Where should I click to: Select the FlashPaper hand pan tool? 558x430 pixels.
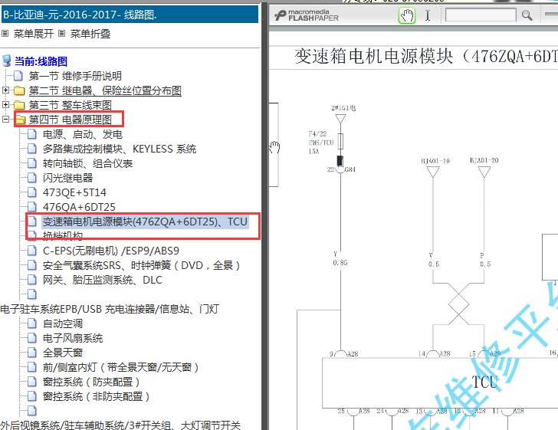(x=407, y=15)
